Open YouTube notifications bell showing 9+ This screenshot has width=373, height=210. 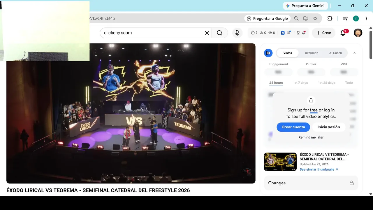(x=343, y=33)
